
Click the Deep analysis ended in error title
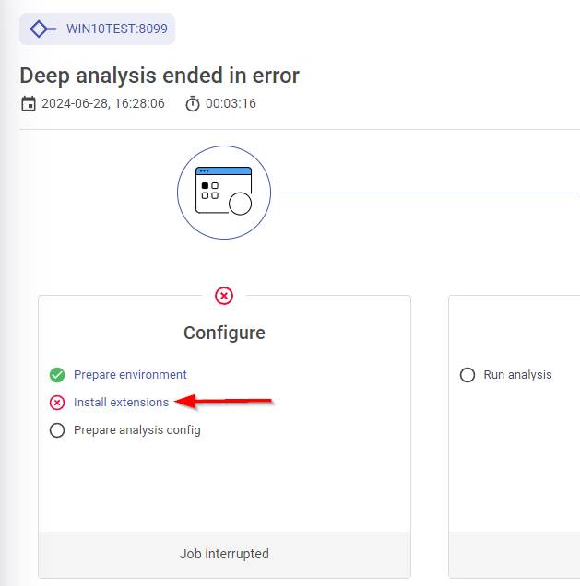pyautogui.click(x=160, y=76)
